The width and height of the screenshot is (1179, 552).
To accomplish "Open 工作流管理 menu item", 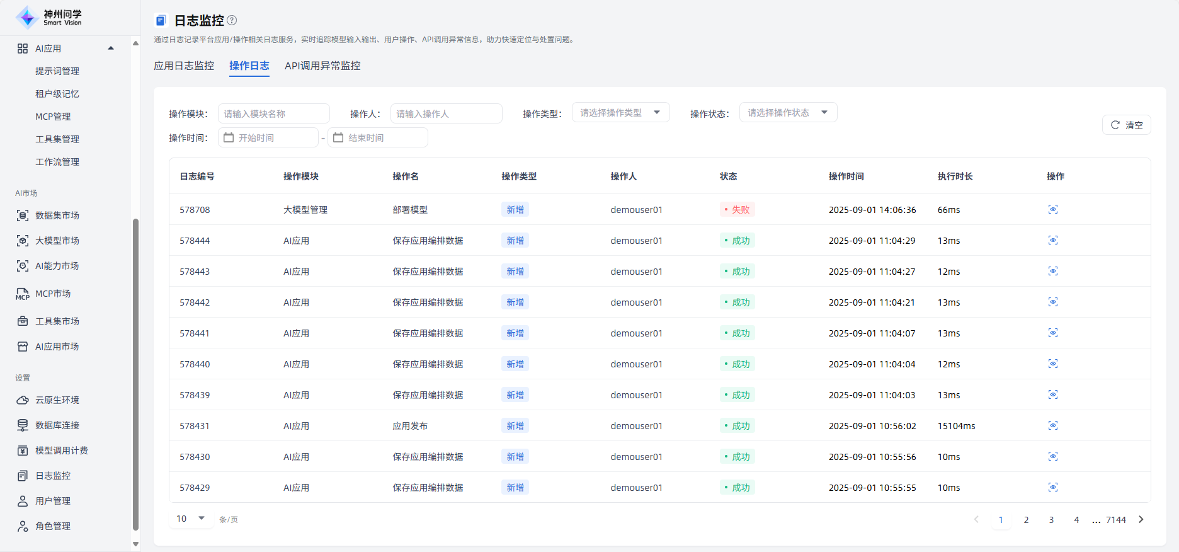I will (x=57, y=162).
